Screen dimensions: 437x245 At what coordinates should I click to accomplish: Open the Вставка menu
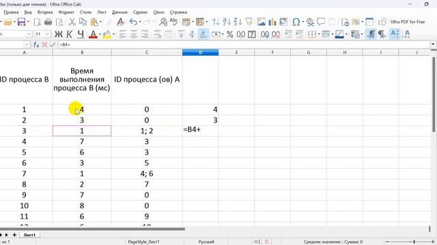(45, 12)
